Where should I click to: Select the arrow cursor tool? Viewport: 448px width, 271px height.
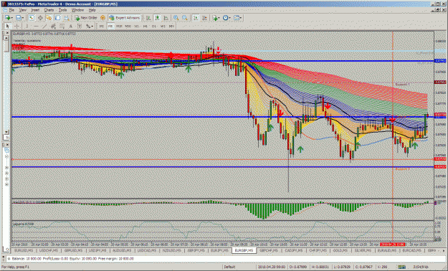(8, 27)
